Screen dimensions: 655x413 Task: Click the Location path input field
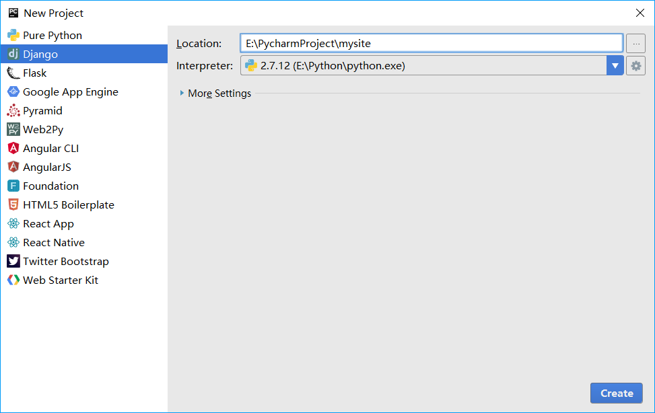432,44
